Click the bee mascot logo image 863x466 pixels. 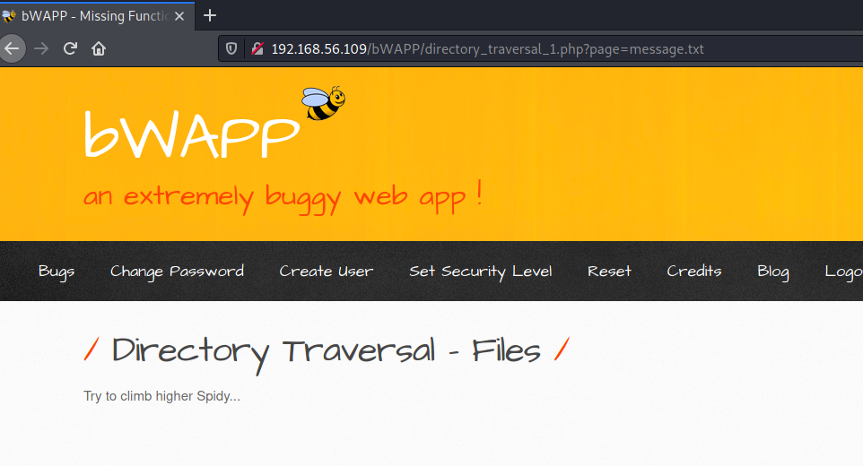tap(324, 103)
